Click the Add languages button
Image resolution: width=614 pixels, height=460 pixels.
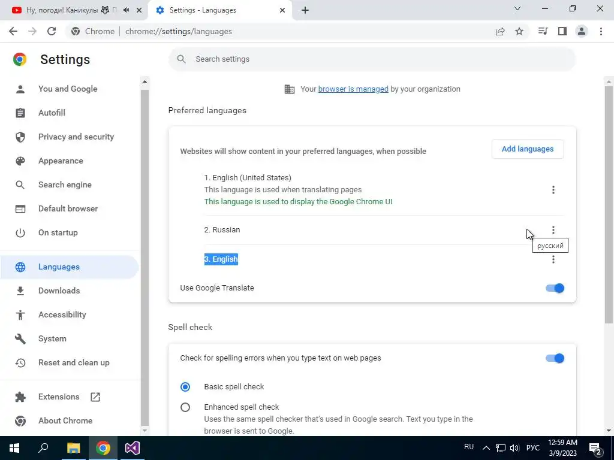click(528, 149)
